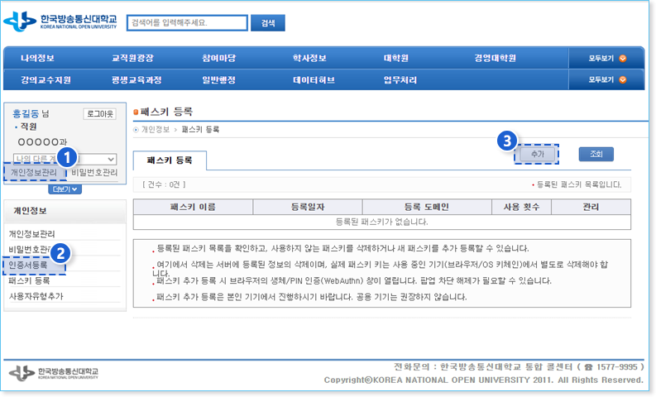The height and width of the screenshot is (397, 656).
Task: Click the 사용 횟수 column header
Action: point(521,207)
